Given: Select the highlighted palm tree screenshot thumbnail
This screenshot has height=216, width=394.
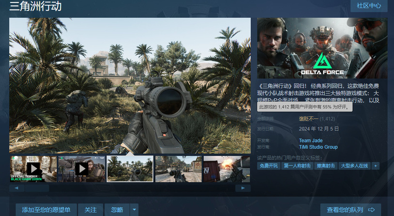Looking at the screenshot, I should coord(130,169).
